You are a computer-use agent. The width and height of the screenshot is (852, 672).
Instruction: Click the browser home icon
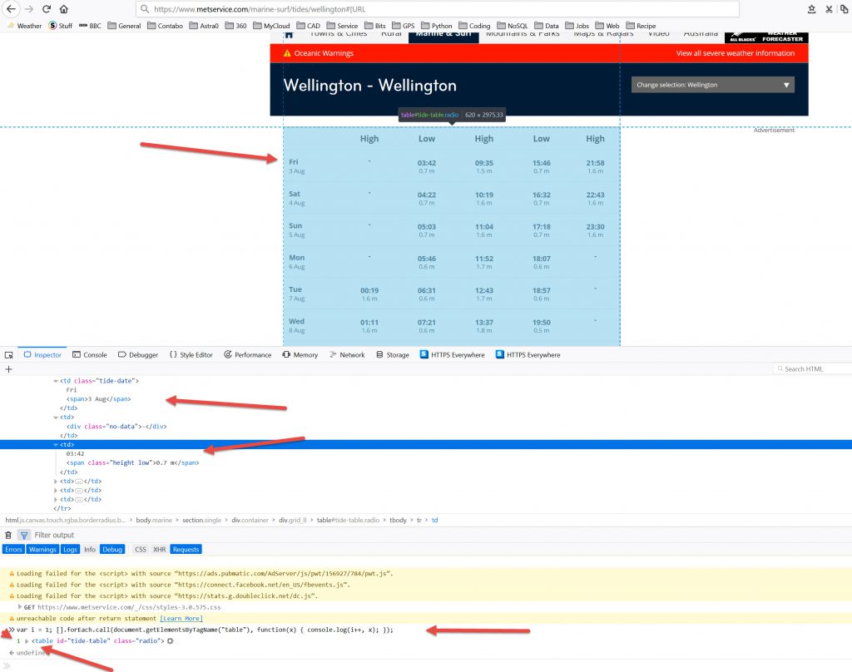click(63, 9)
